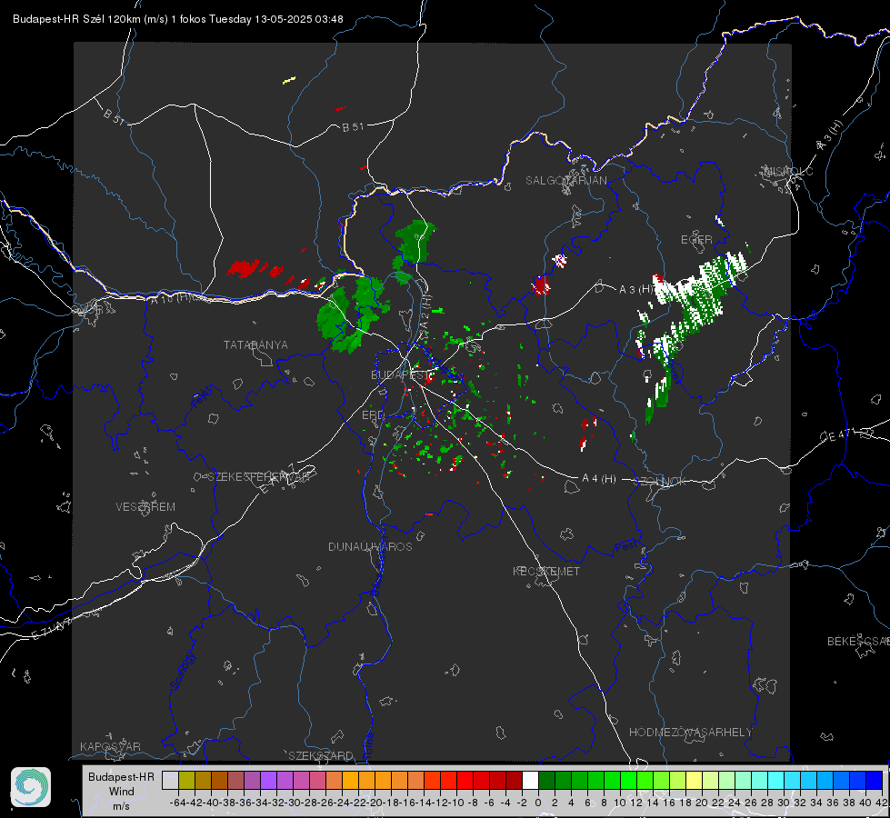890x818 pixels.
Task: Select the HODMEZOVASARHELY city label
Action: [691, 733]
